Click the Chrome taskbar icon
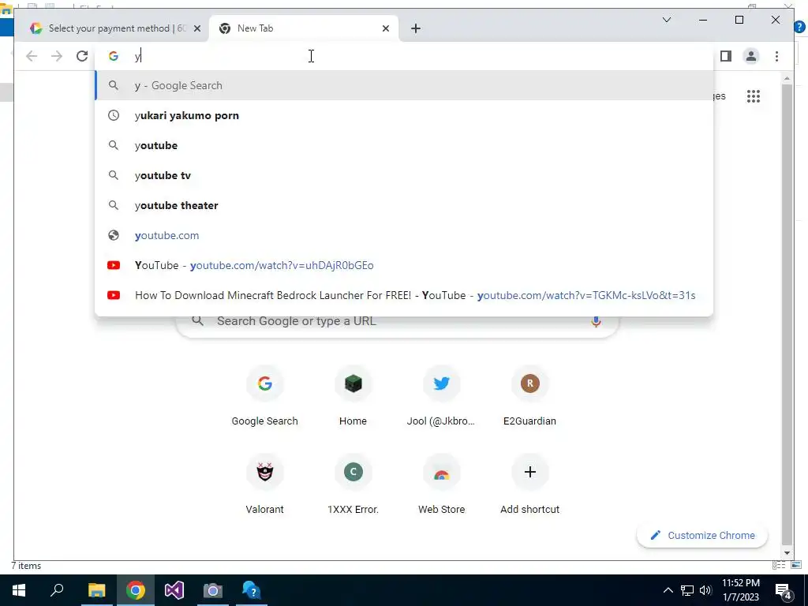Screen dimensions: 808x606 [136, 590]
